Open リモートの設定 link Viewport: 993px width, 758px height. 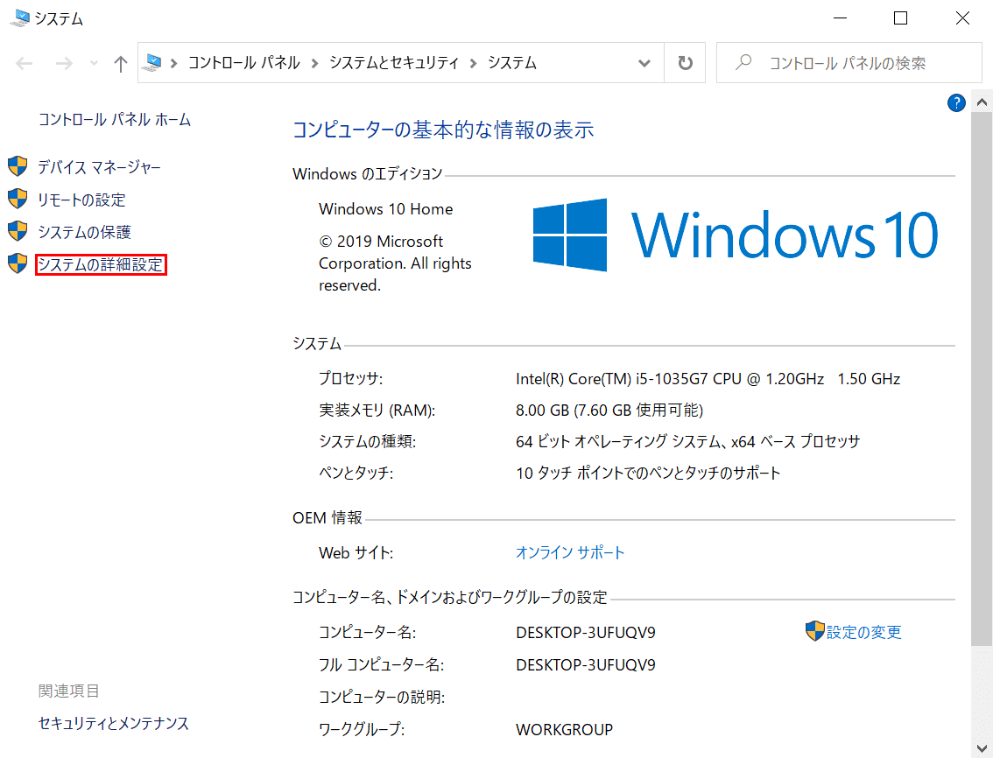point(81,200)
